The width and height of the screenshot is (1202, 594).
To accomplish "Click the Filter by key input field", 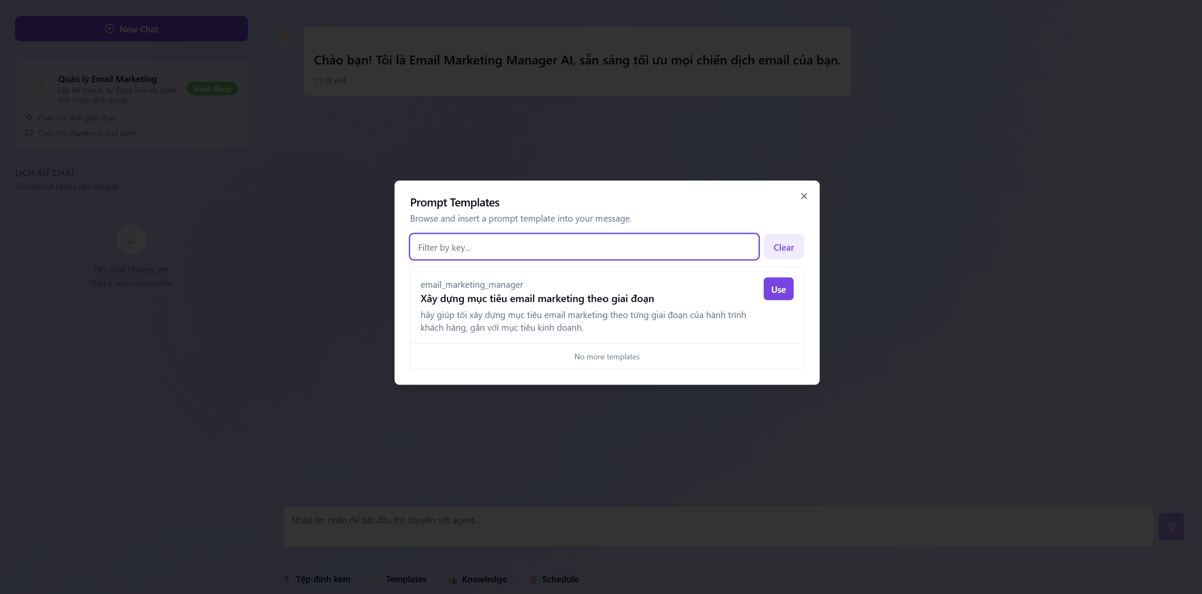I will [584, 247].
